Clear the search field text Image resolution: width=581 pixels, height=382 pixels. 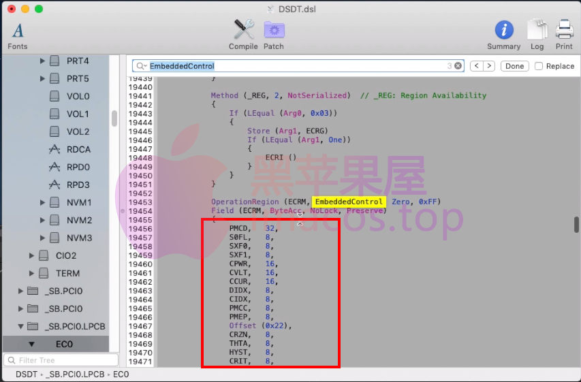(458, 66)
